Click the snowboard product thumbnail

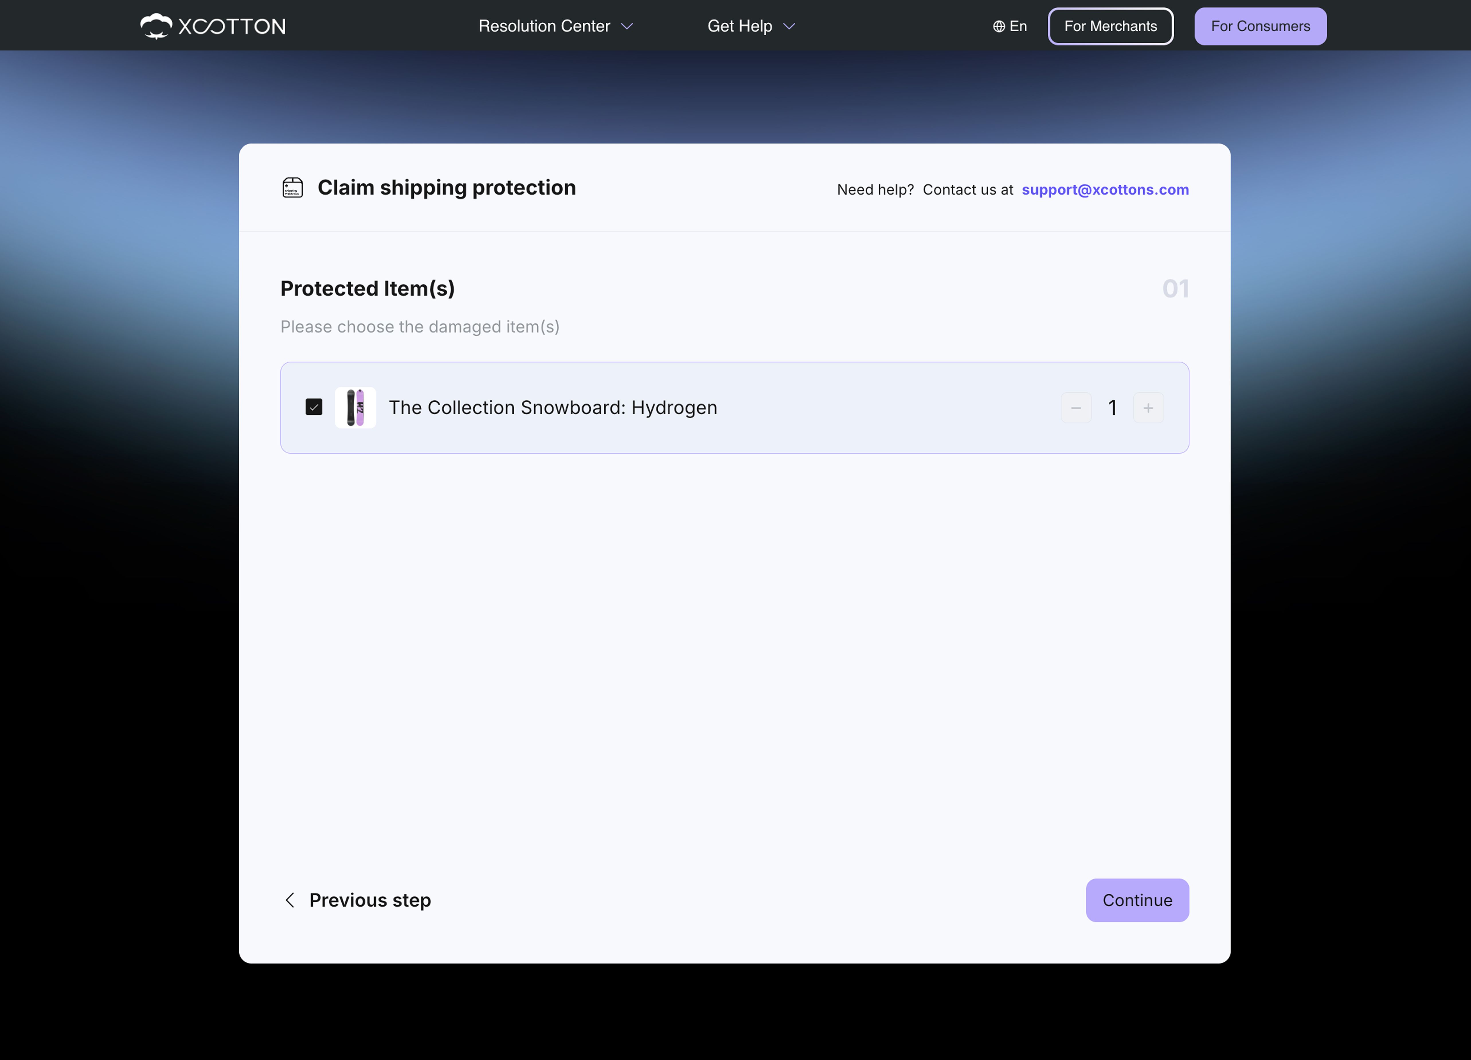pyautogui.click(x=355, y=407)
